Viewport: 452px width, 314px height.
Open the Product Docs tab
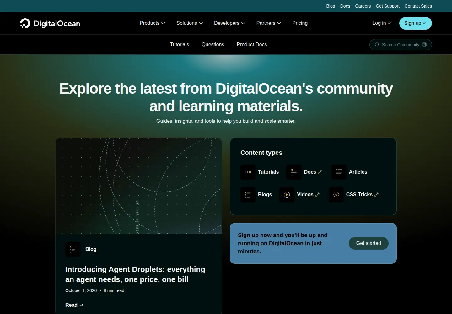pos(252,45)
